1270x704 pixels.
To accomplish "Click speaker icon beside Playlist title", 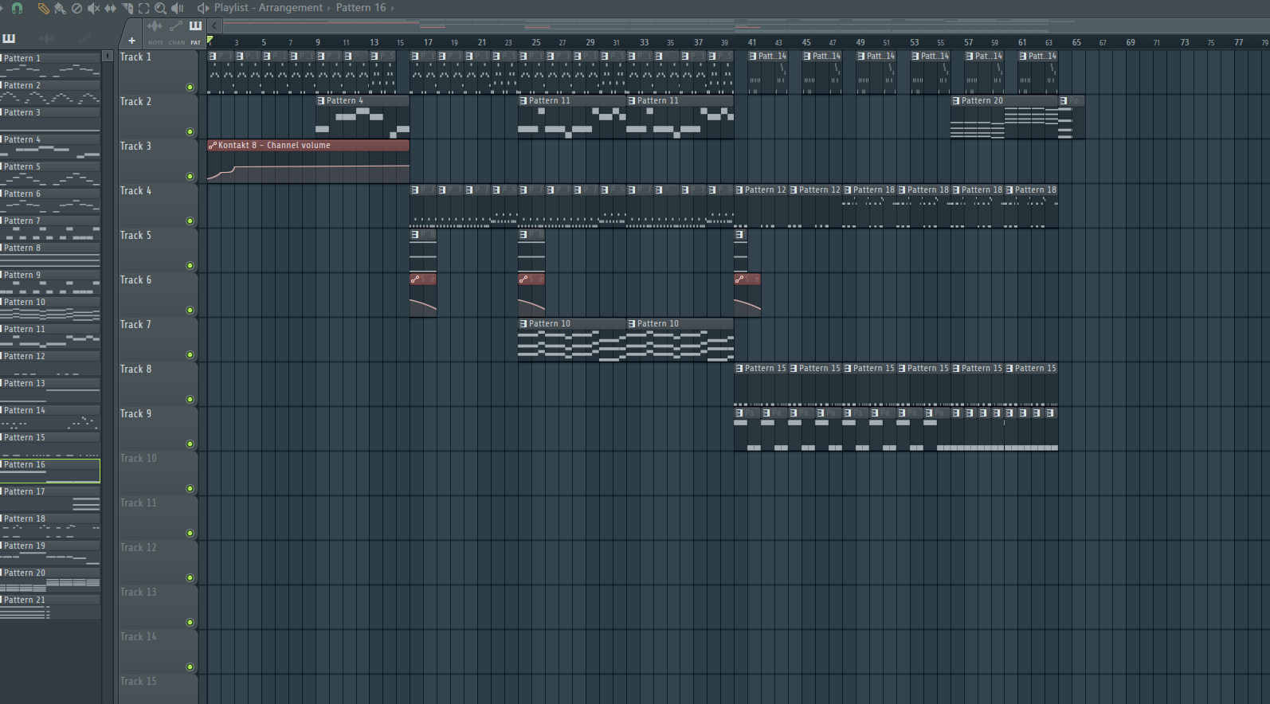I will coord(202,8).
